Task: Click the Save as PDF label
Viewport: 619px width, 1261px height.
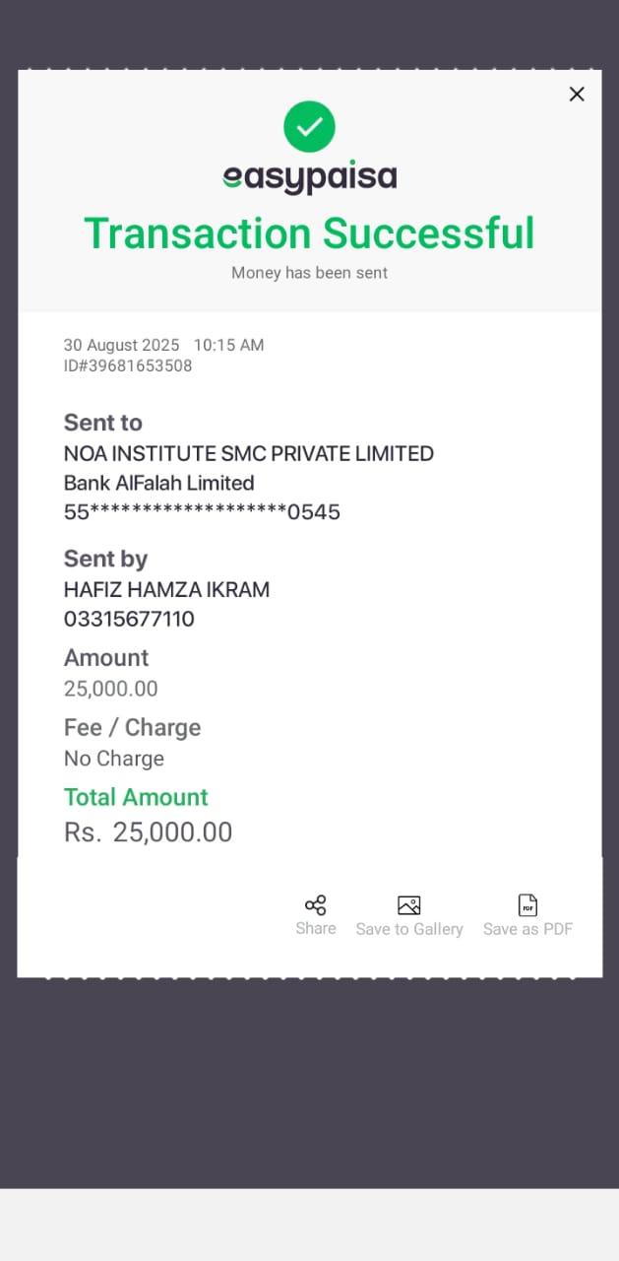Action: 527,929
